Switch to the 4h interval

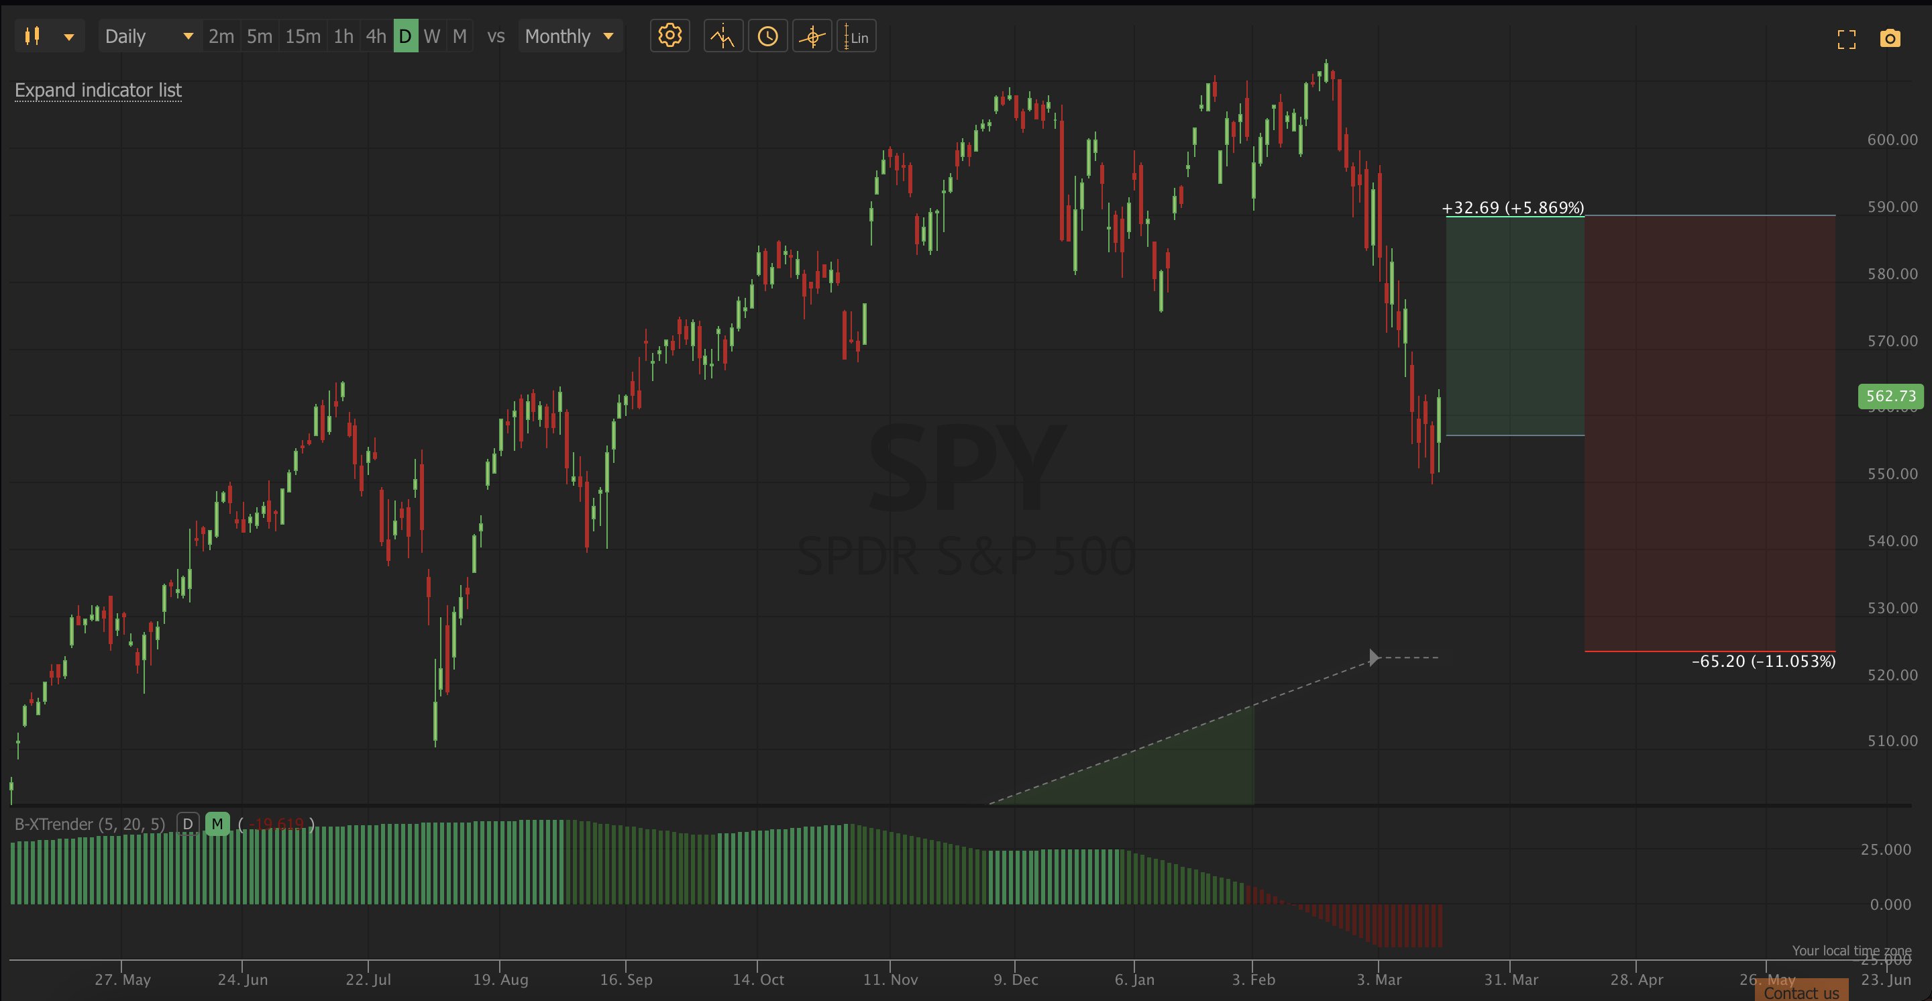(x=375, y=36)
